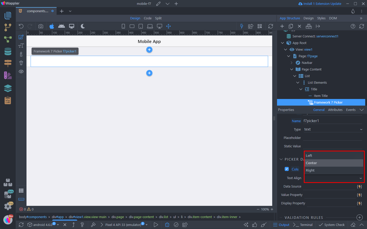Click the undo arrow in toolbar
This screenshot has height=229, width=367.
21,26
